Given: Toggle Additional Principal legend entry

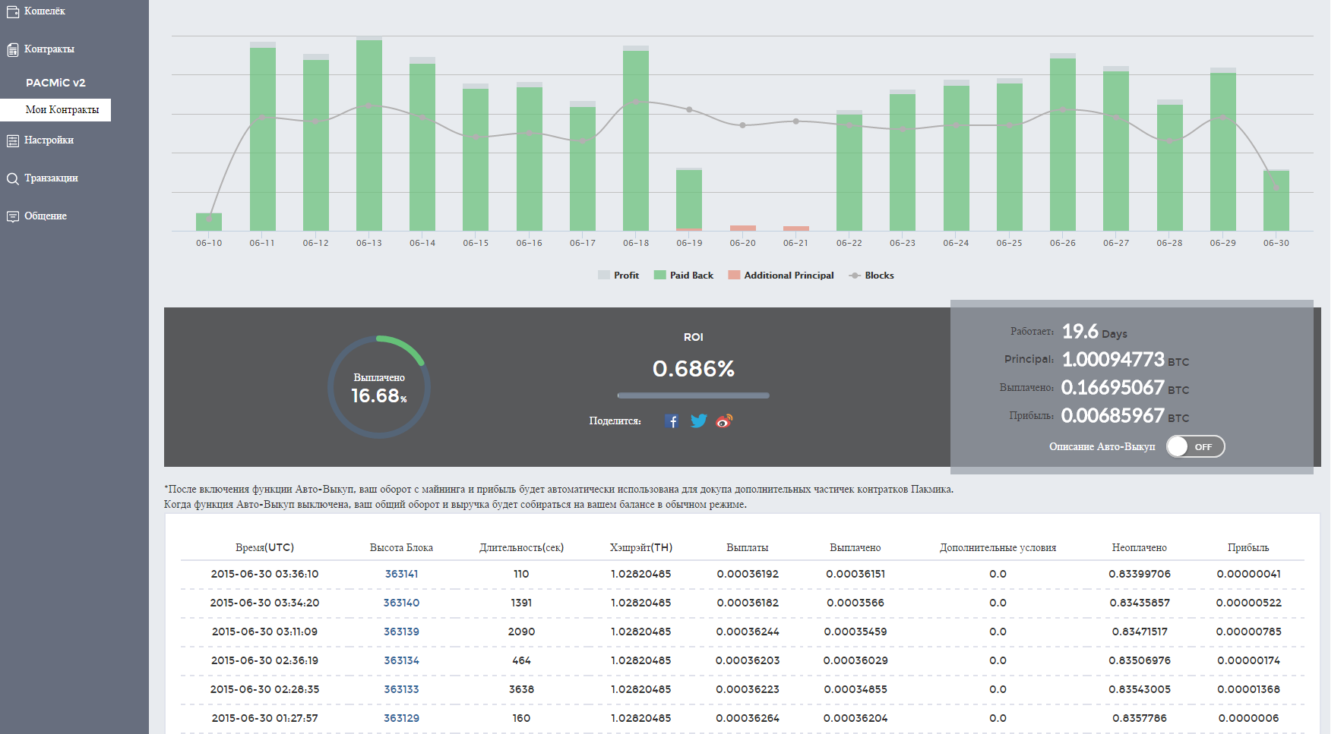Looking at the screenshot, I should click(780, 276).
